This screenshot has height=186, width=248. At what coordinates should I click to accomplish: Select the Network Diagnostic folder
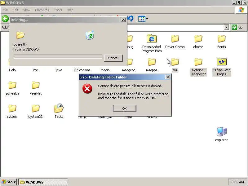[198, 67]
